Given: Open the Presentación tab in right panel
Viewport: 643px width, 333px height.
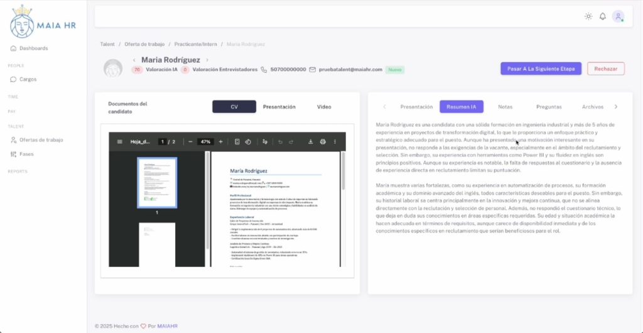Looking at the screenshot, I should [x=416, y=107].
